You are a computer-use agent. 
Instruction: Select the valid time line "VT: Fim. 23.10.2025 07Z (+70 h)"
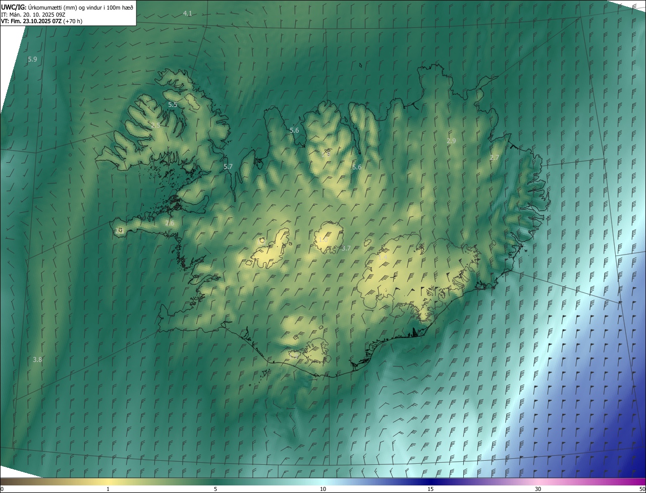[42, 21]
